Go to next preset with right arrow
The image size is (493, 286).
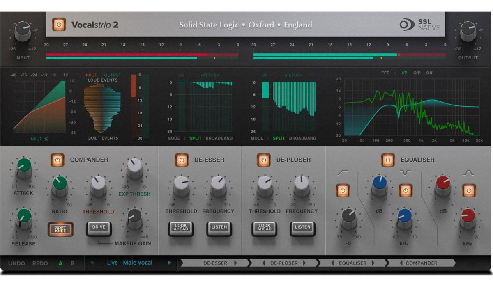coord(170,263)
